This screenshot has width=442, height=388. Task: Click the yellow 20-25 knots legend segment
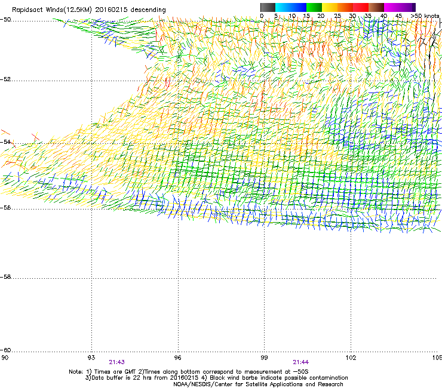(330, 7)
